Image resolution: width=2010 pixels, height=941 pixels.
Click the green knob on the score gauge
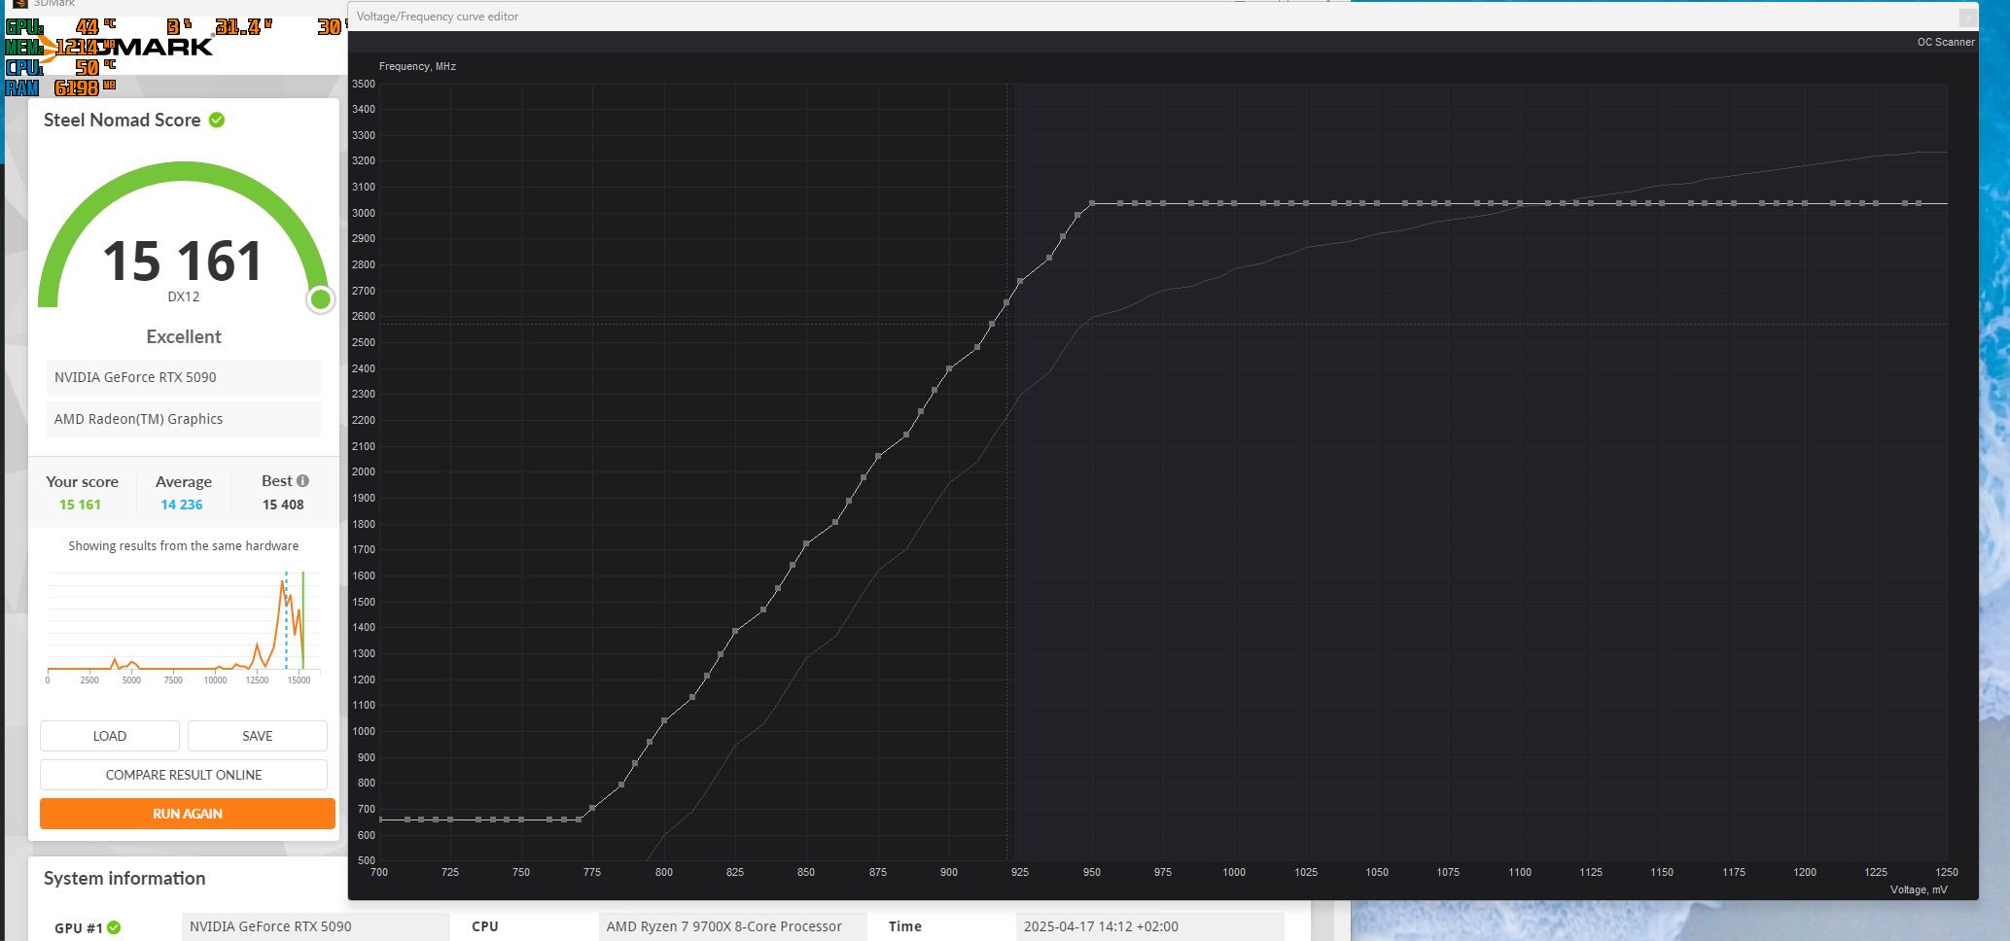[x=320, y=298]
